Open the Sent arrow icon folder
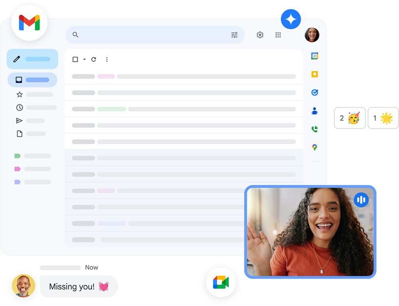The image size is (399, 306). click(20, 121)
